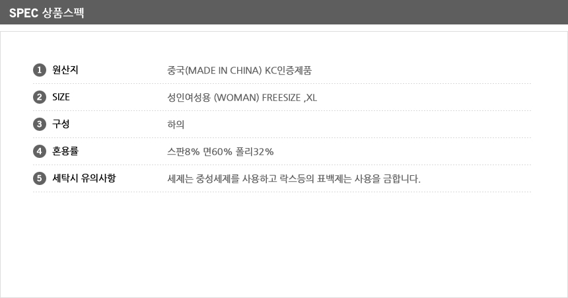
Task: Select the SIZE row label
Action: (61, 97)
